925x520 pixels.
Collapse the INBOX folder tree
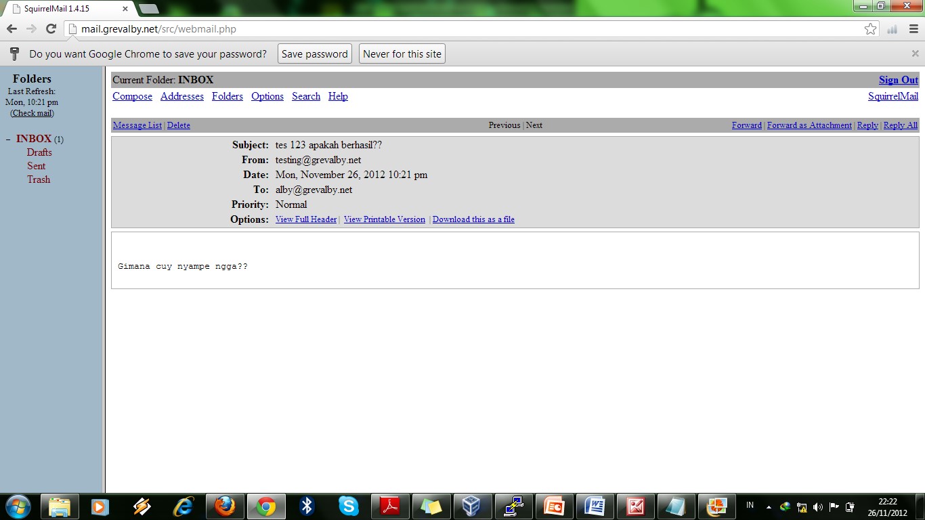pyautogui.click(x=9, y=138)
